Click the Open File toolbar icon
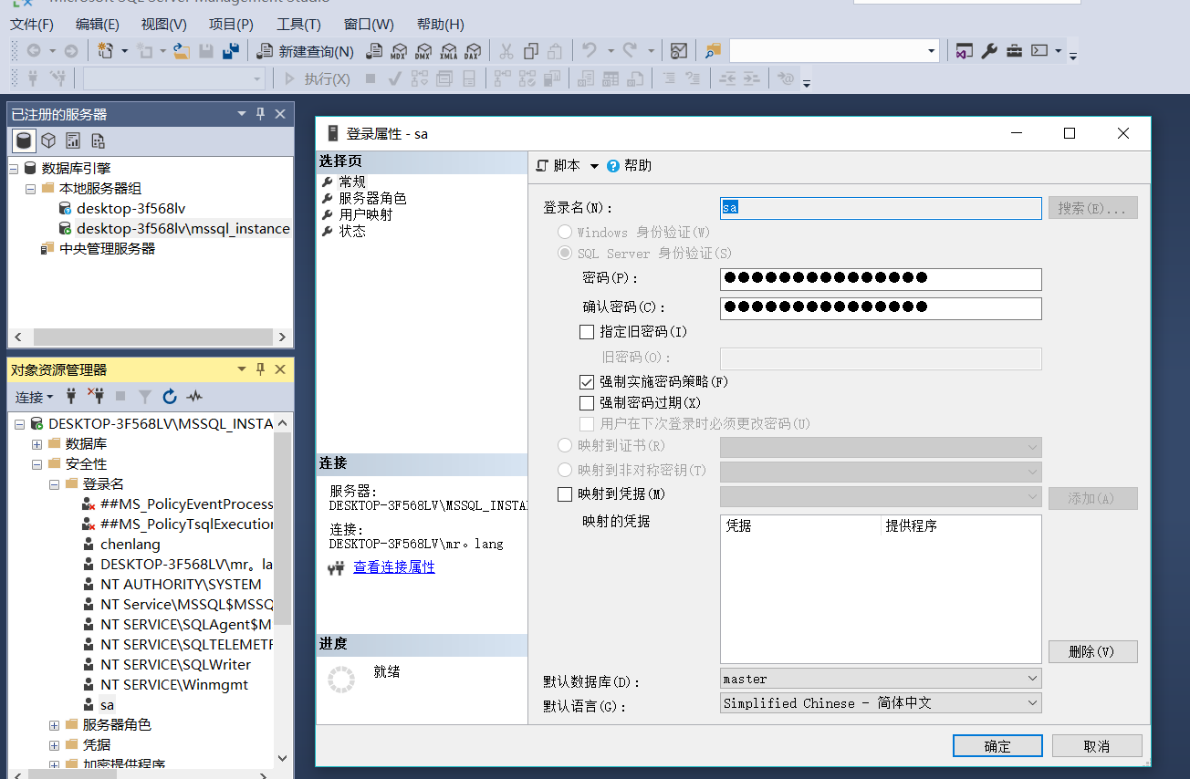The image size is (1190, 779). tap(182, 51)
